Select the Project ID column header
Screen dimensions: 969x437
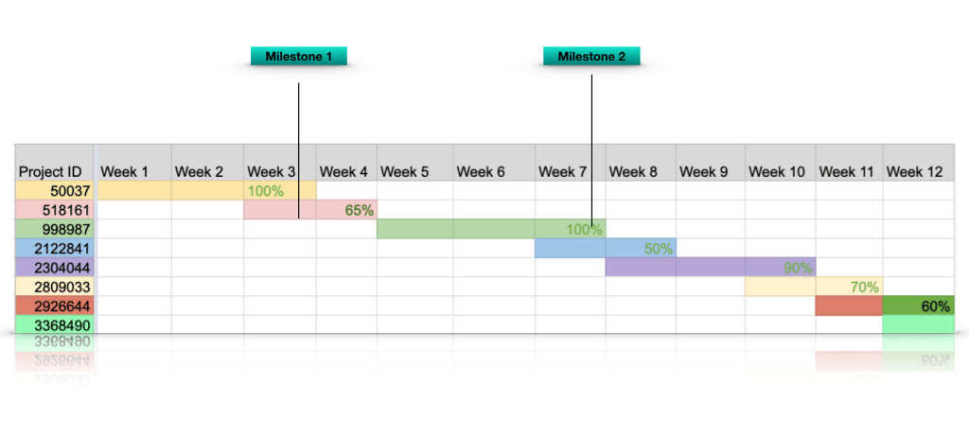(x=54, y=171)
